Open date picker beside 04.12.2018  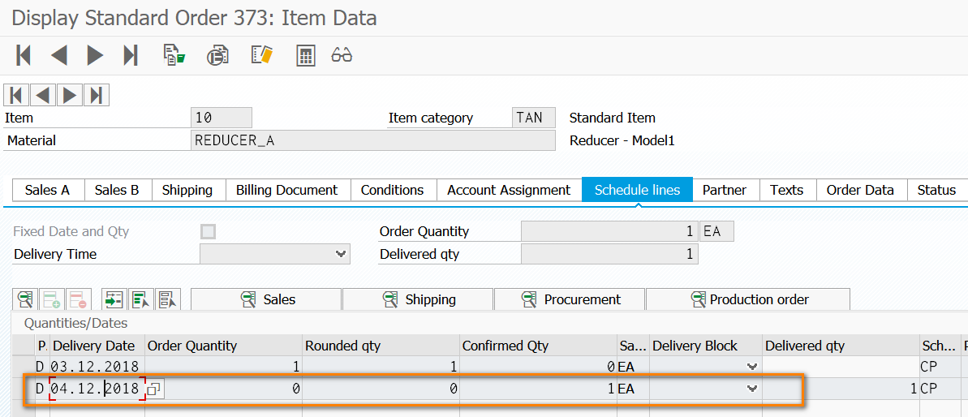tap(154, 389)
